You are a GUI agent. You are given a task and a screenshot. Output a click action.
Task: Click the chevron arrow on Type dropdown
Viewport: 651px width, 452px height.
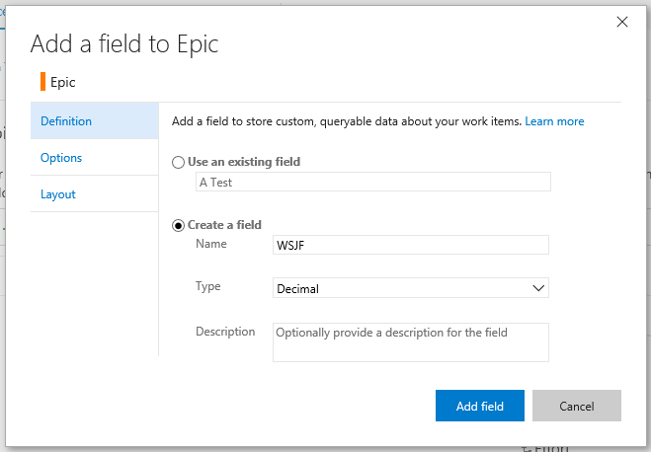(x=538, y=288)
